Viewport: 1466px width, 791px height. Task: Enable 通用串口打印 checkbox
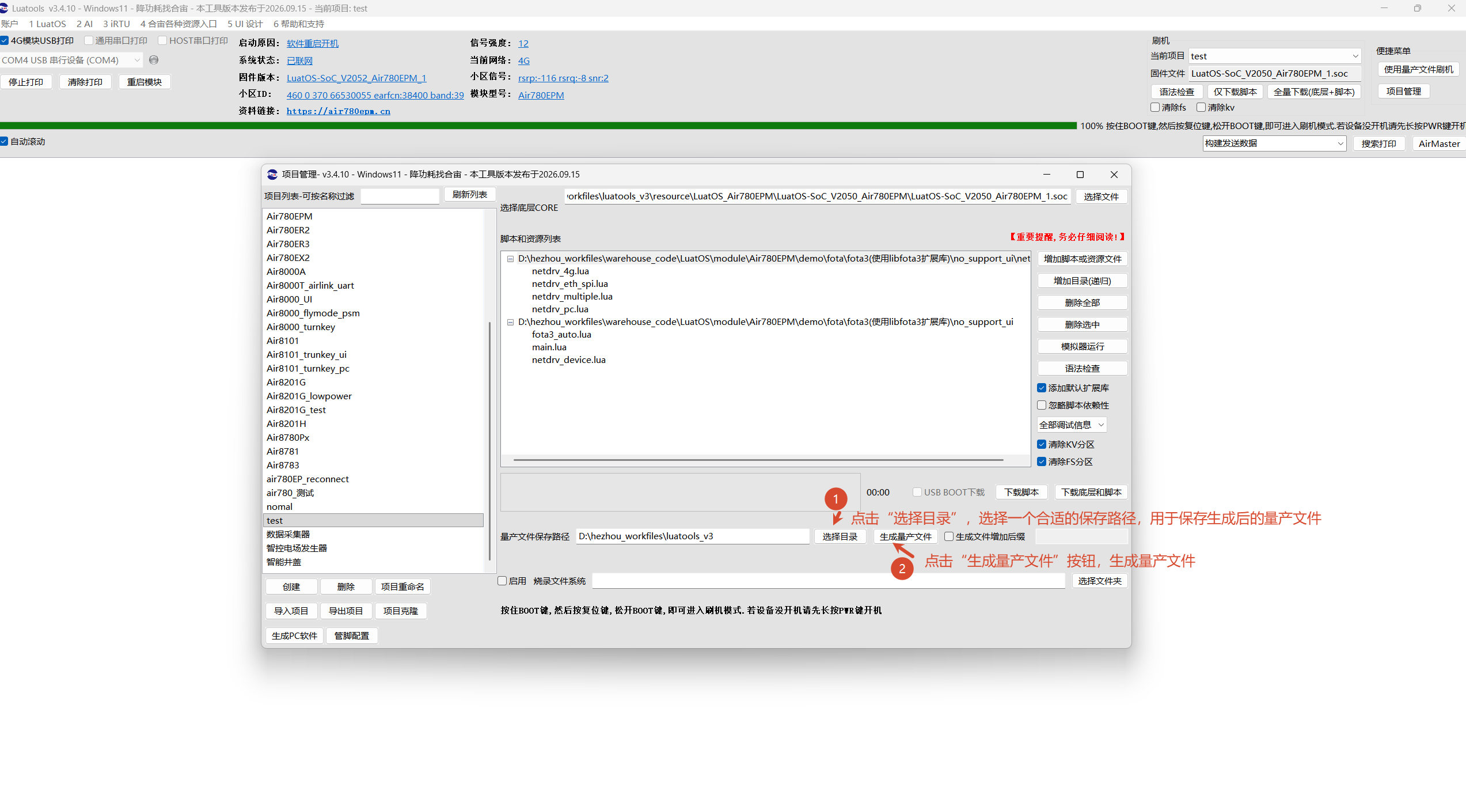tap(89, 40)
